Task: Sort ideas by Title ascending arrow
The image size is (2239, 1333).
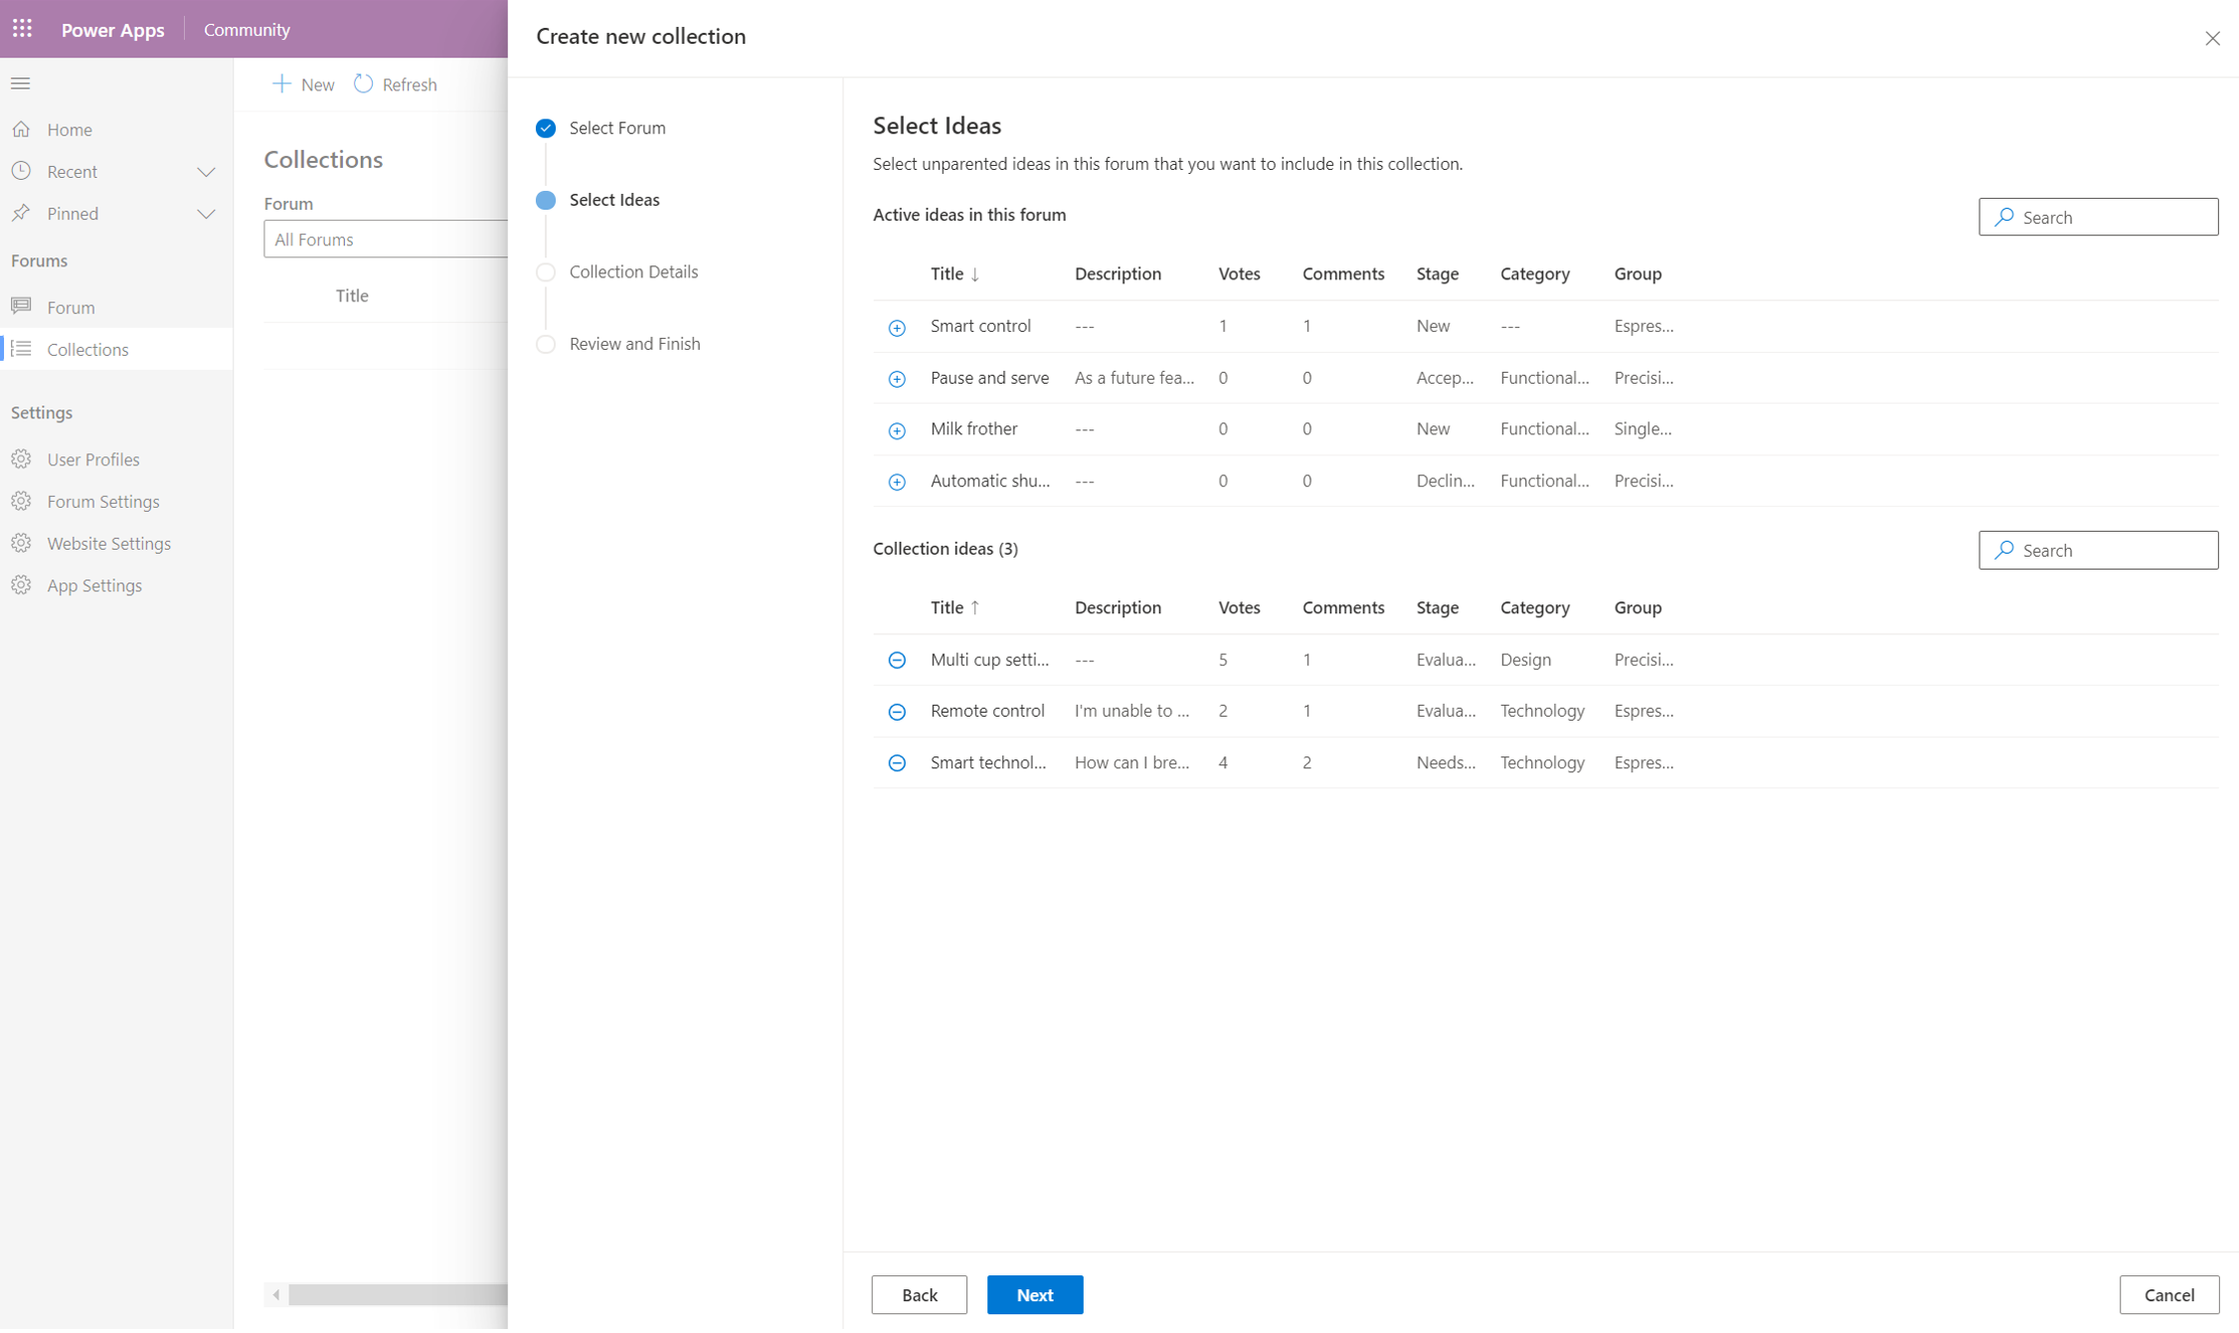Action: coord(955,607)
